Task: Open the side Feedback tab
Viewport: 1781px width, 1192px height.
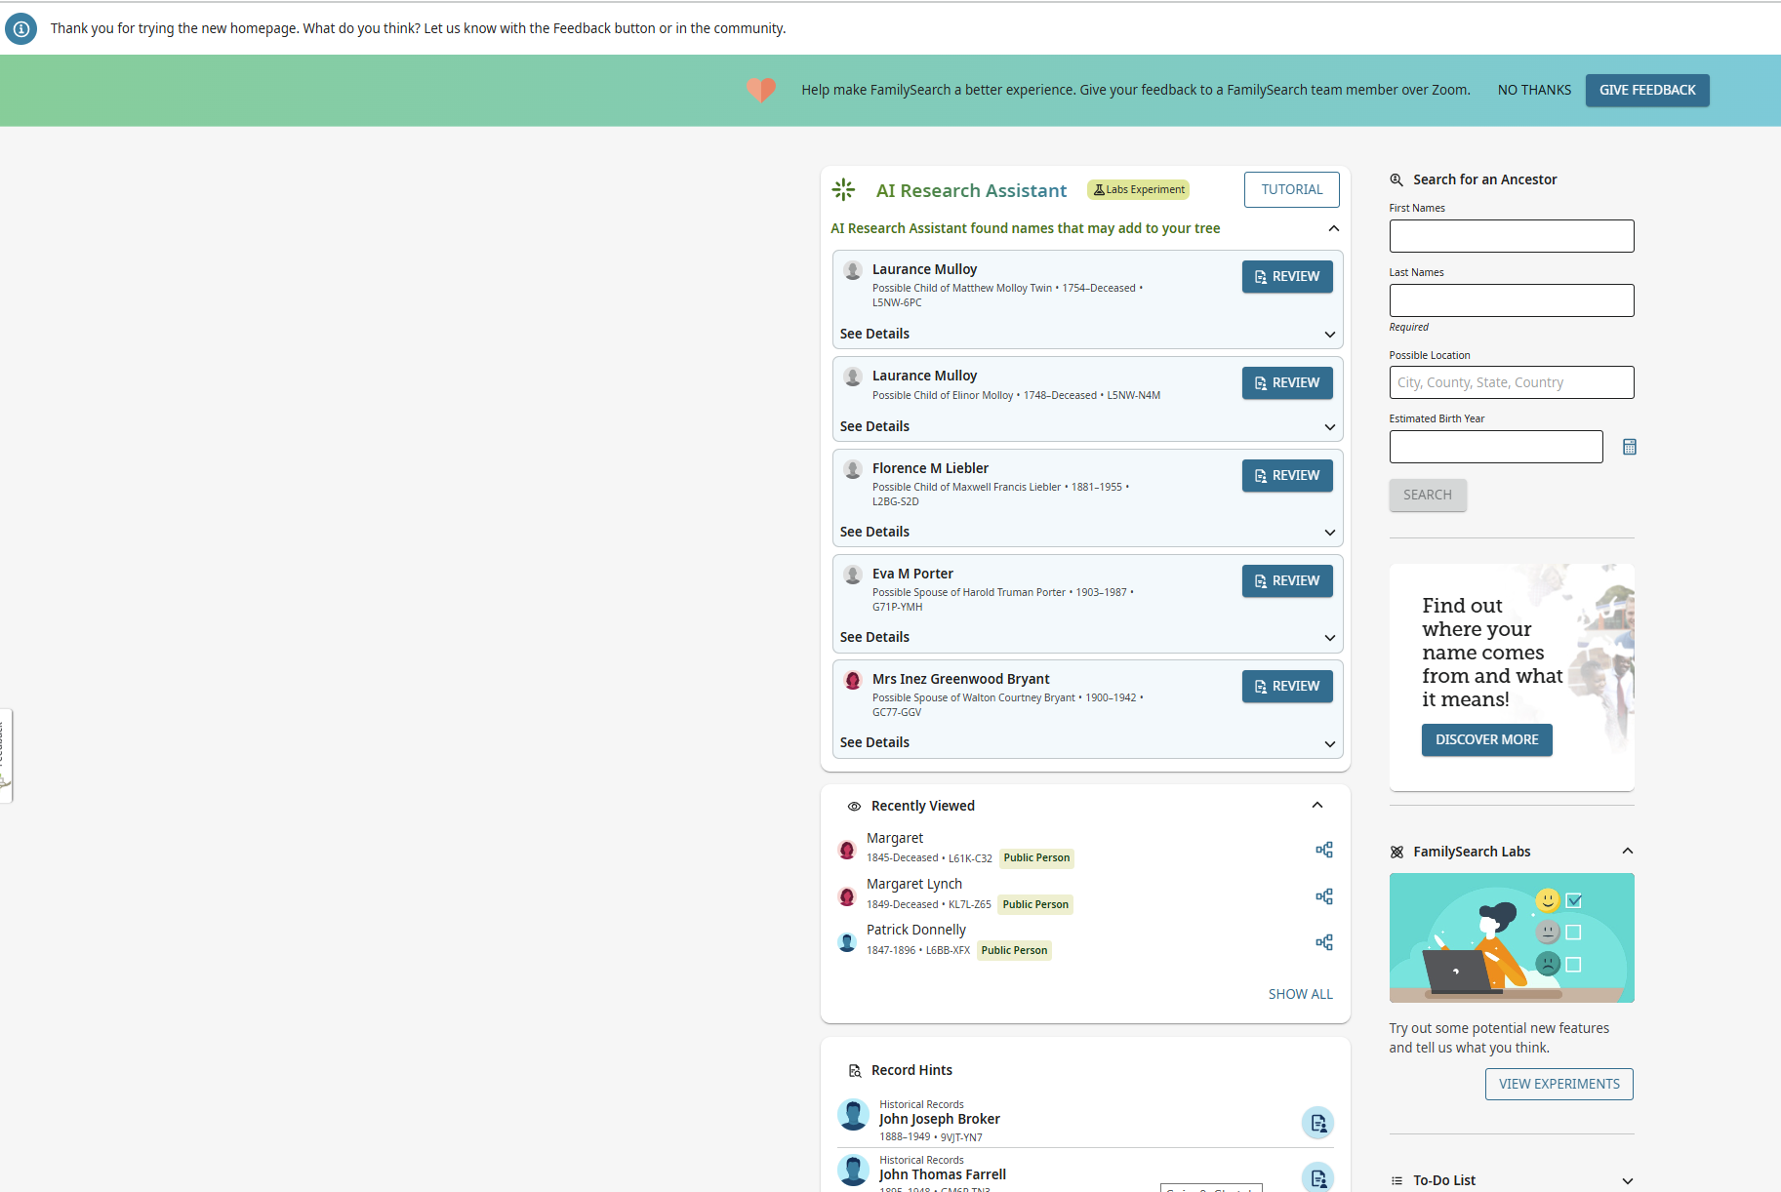Action: tap(5, 756)
